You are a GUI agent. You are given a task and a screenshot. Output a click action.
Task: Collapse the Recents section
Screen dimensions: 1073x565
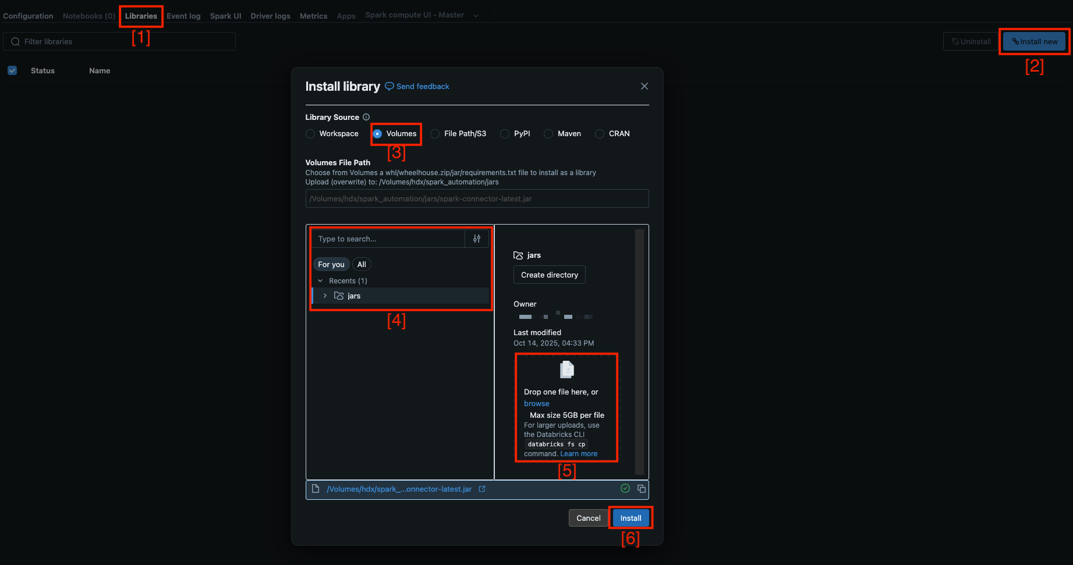320,280
